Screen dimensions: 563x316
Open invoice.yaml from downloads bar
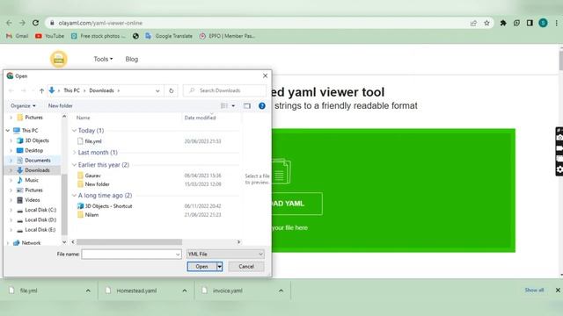tap(228, 291)
